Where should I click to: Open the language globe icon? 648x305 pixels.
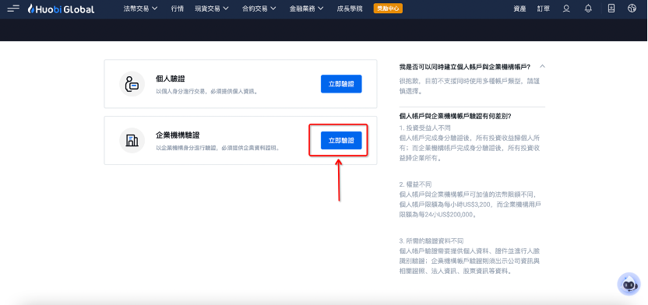click(x=632, y=9)
